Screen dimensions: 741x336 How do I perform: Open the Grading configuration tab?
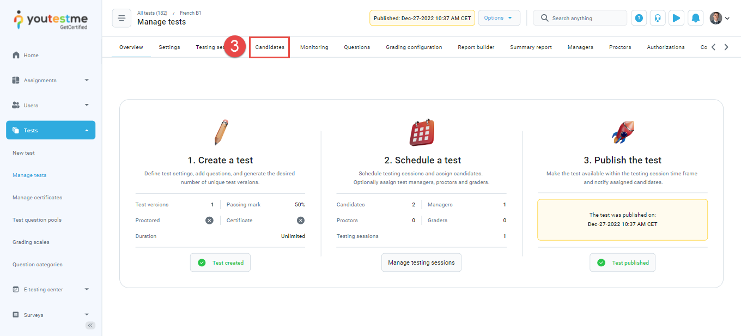[414, 47]
